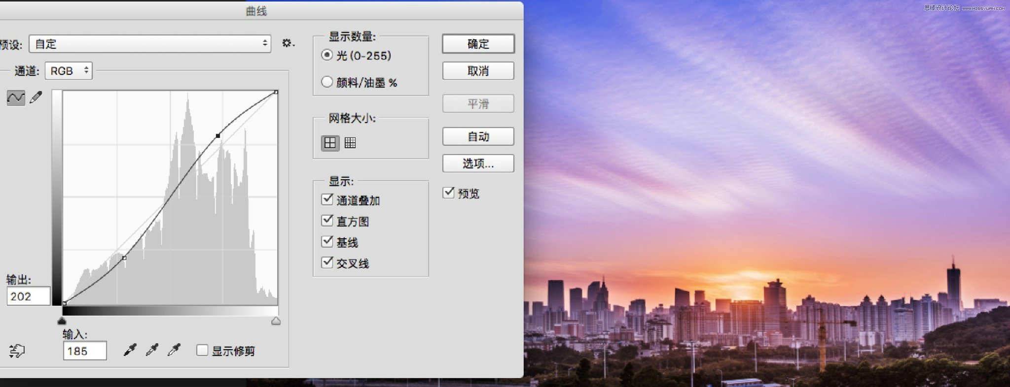Select the pencil draw curve tool

36,97
